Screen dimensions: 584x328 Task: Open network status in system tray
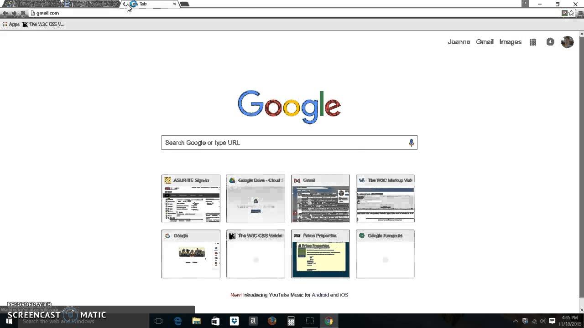coord(534,321)
